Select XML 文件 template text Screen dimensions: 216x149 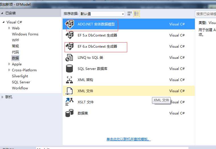85,91
